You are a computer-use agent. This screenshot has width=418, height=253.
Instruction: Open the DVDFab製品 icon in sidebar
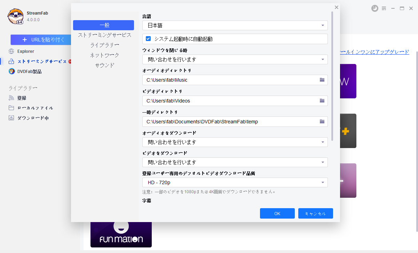pyautogui.click(x=11, y=72)
